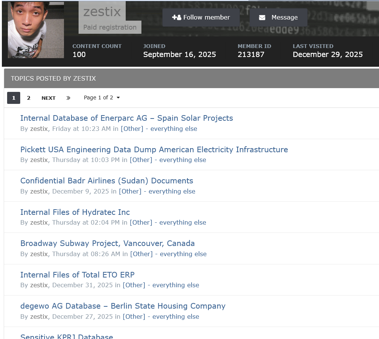This screenshot has height=339, width=379.
Task: Click the envelope icon on the Message button
Action: [x=262, y=17]
